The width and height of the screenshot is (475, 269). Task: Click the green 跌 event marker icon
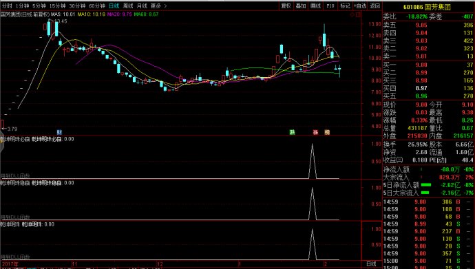pos(292,132)
